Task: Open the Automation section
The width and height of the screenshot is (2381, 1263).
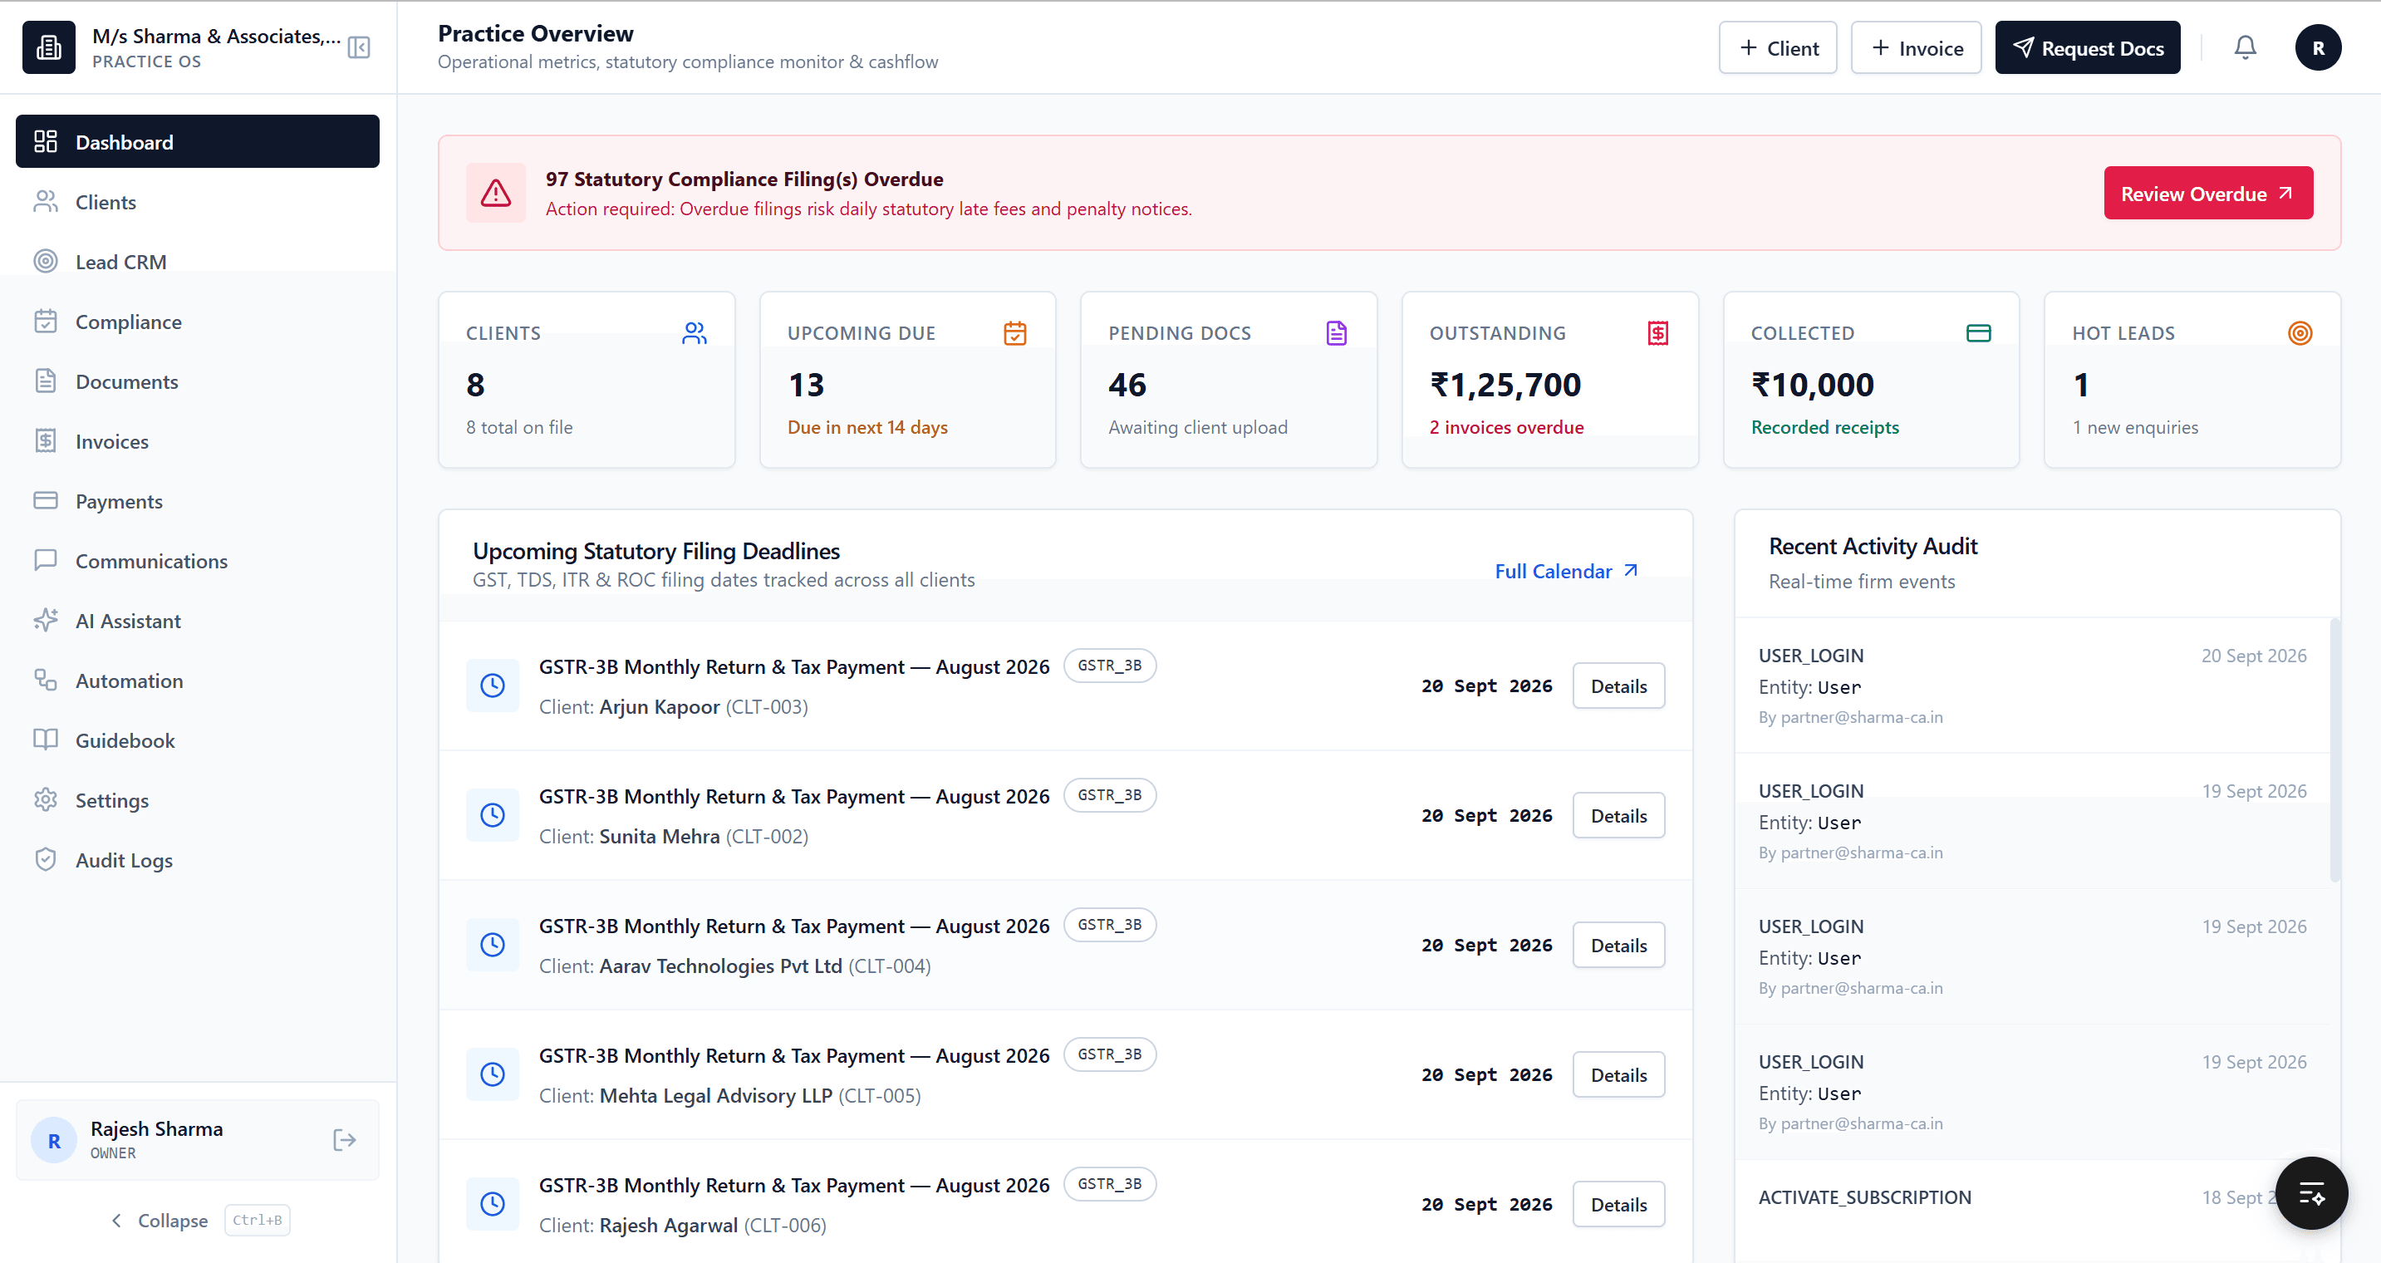Action: tap(197, 681)
